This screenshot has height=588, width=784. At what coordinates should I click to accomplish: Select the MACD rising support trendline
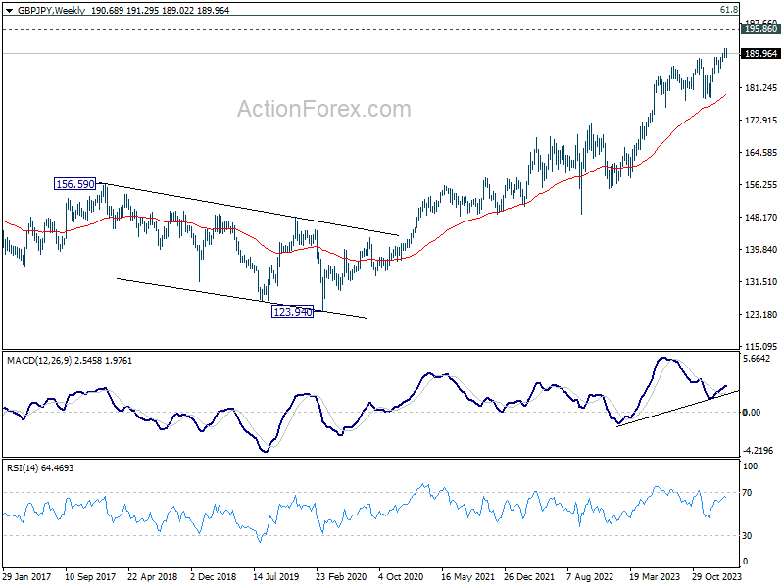677,409
